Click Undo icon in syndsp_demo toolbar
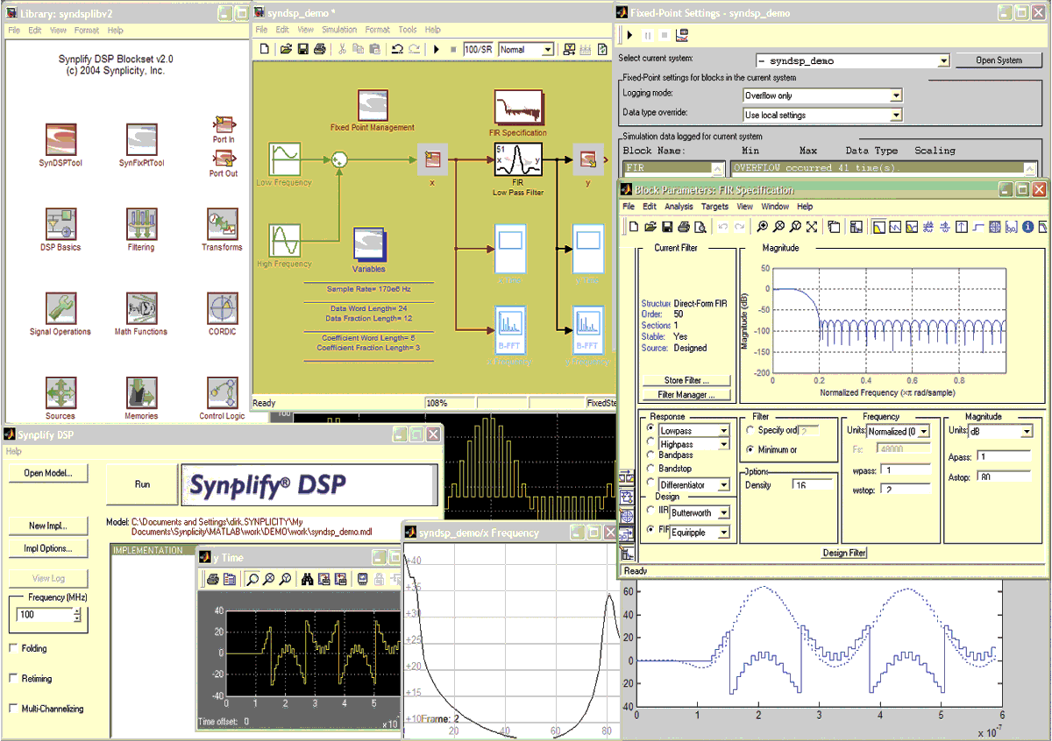Screen dimensions: 1052x741 pos(397,50)
